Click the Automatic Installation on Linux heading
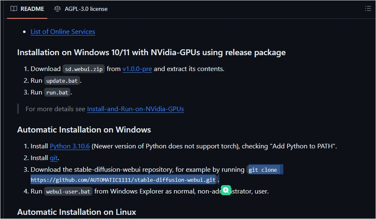 click(x=76, y=212)
